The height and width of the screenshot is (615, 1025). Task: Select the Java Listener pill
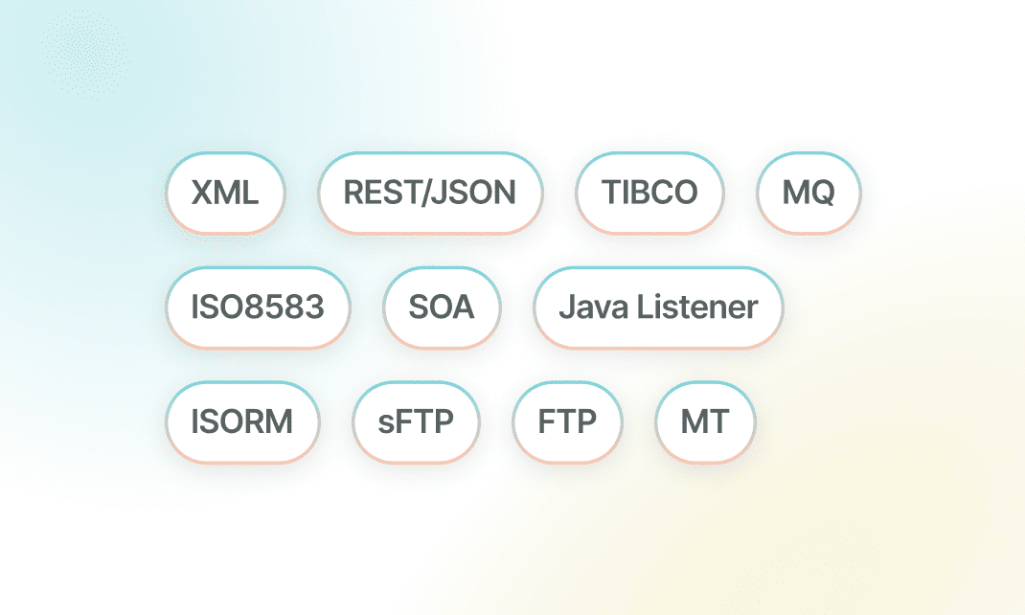[658, 307]
